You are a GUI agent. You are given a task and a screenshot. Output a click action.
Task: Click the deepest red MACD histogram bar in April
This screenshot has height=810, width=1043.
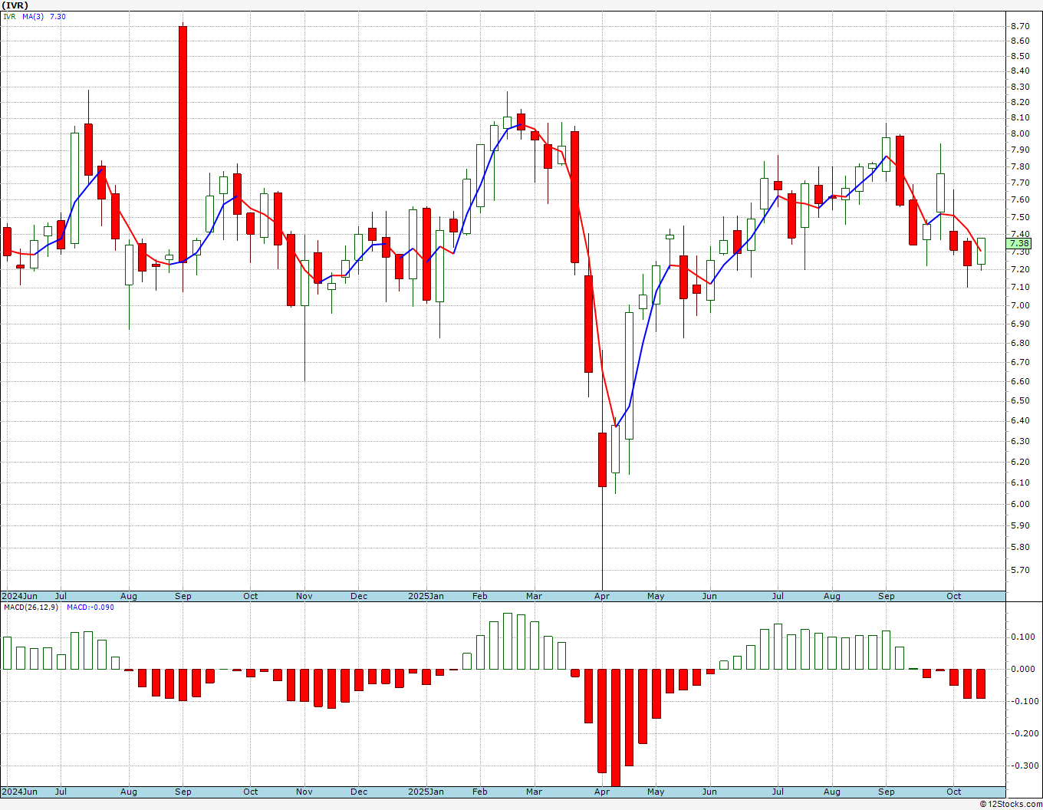pyautogui.click(x=615, y=727)
